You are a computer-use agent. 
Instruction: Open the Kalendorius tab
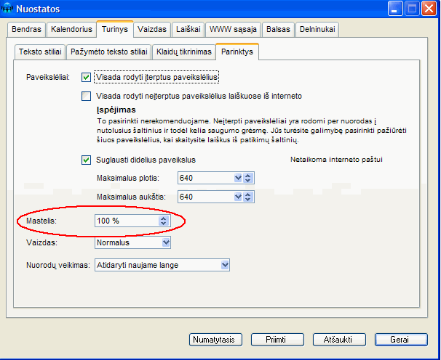click(x=71, y=30)
